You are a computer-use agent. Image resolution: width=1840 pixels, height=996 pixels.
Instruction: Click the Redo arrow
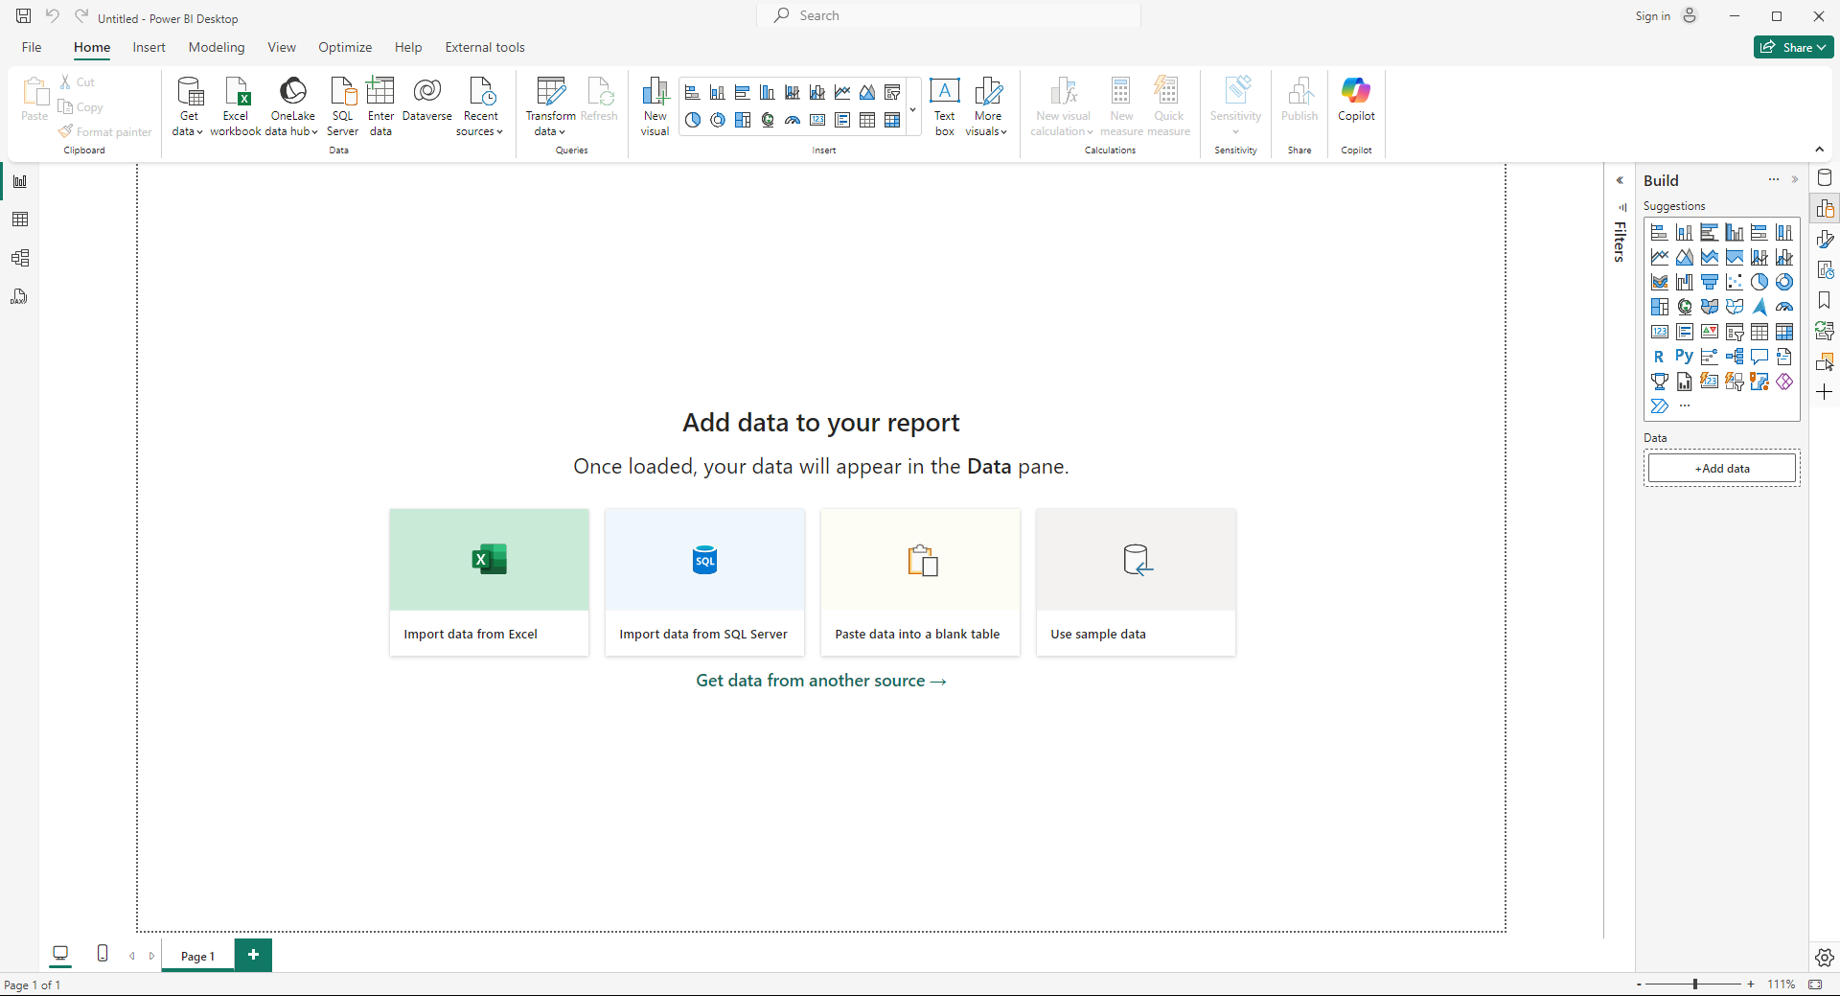pos(81,16)
